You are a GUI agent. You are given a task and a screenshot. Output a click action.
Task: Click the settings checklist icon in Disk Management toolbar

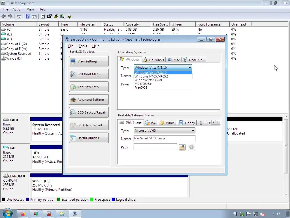point(69,16)
